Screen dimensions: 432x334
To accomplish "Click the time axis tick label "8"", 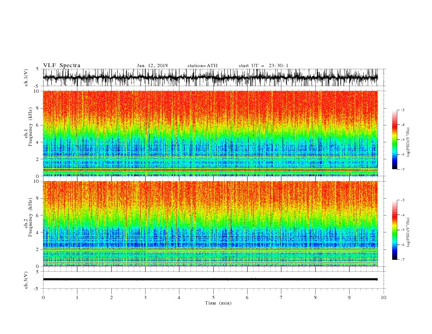I will [x=315, y=297].
